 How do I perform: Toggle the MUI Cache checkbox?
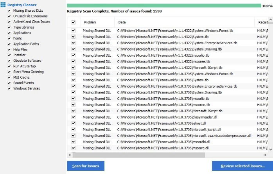(9, 77)
